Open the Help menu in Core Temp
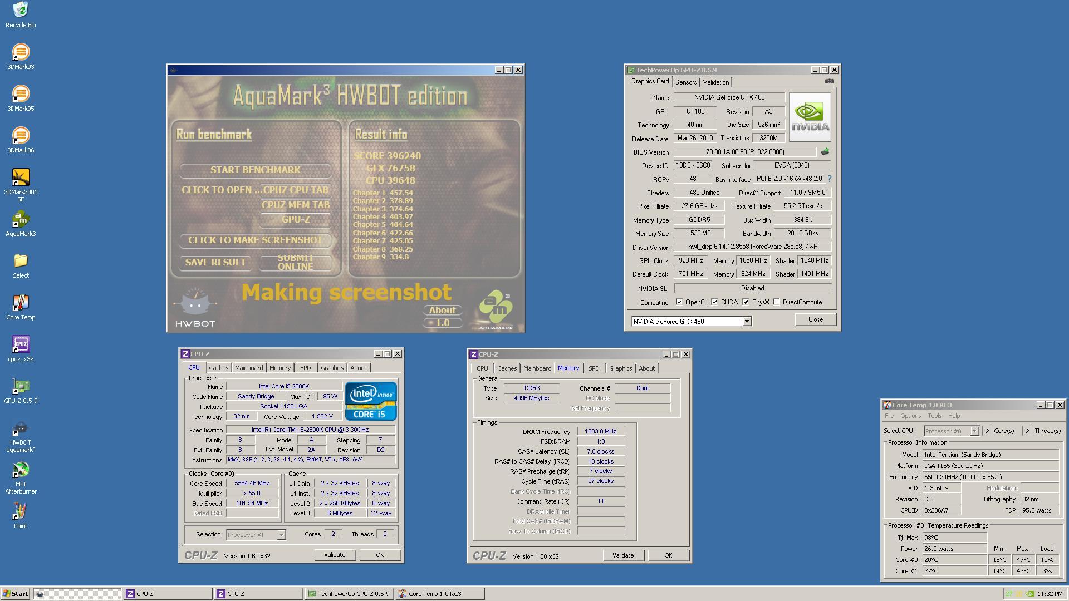Screen dimensions: 1069x601 pos(954,416)
